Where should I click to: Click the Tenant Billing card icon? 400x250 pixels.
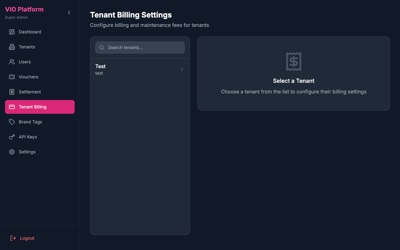(x=12, y=107)
